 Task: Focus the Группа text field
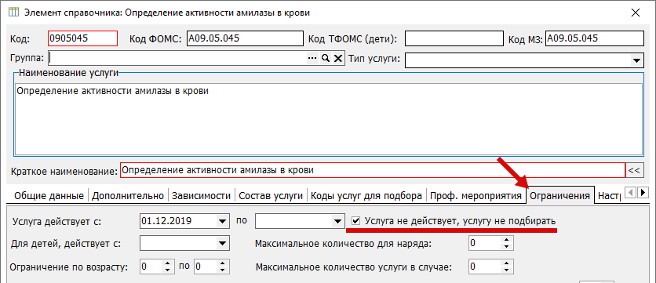tap(177, 59)
